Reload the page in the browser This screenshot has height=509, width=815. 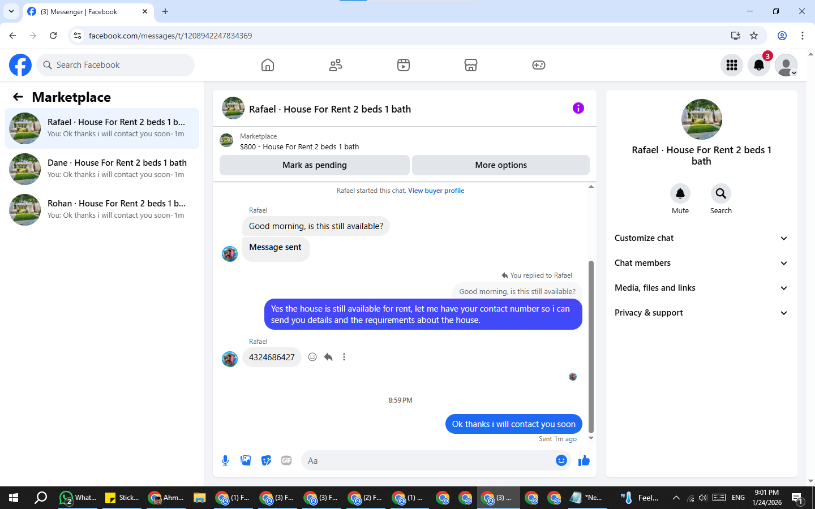point(53,36)
